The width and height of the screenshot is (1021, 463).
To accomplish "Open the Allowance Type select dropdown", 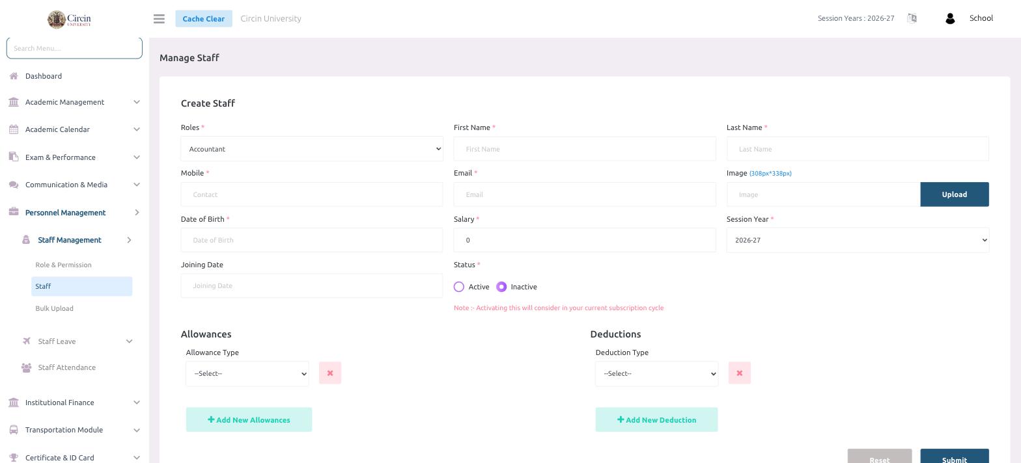I will point(247,374).
